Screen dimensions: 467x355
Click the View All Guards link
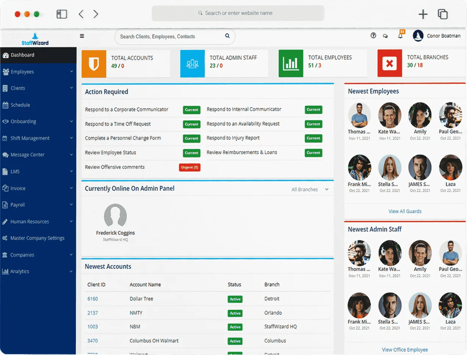pyautogui.click(x=404, y=211)
